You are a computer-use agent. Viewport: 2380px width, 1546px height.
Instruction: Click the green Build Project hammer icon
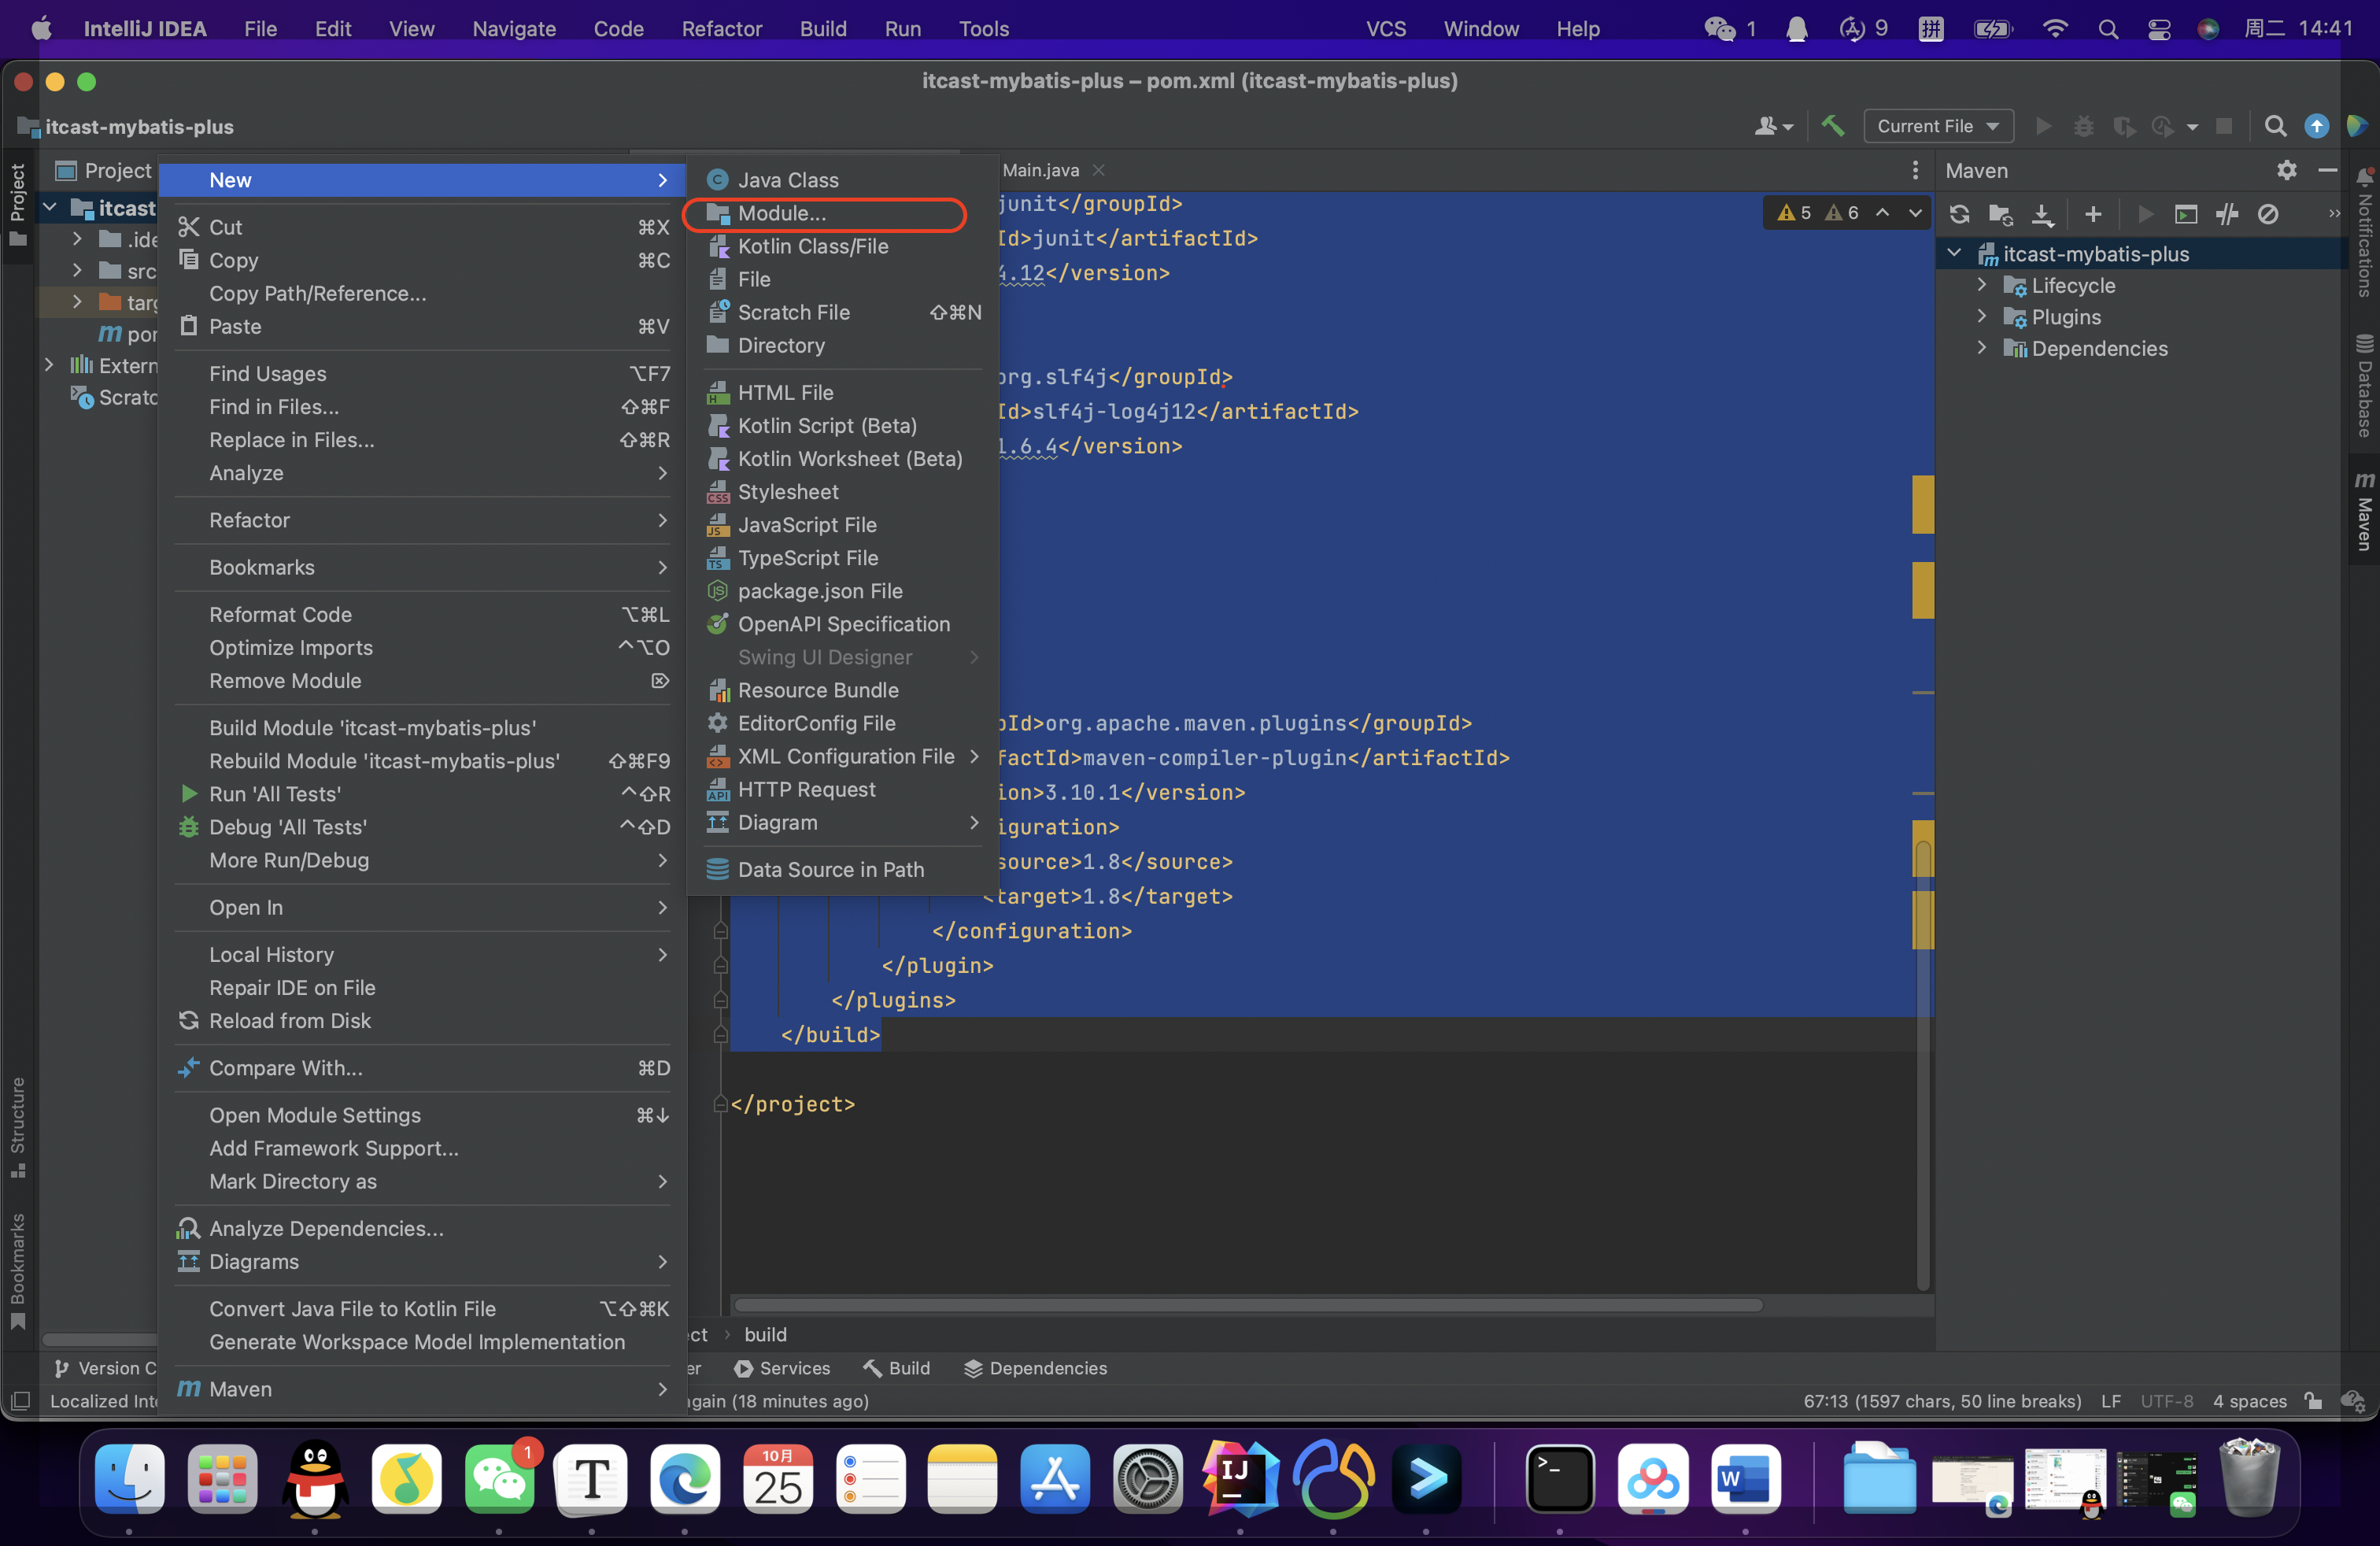tap(1832, 126)
